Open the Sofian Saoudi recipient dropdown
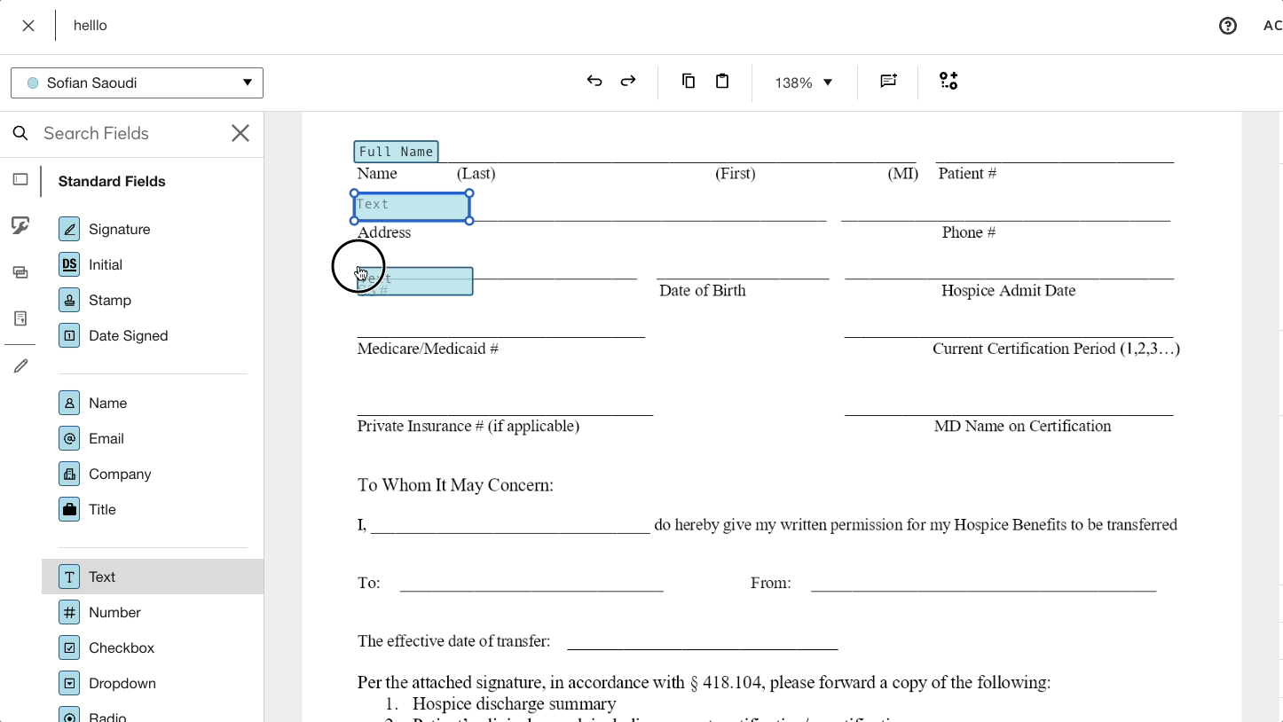 click(137, 82)
